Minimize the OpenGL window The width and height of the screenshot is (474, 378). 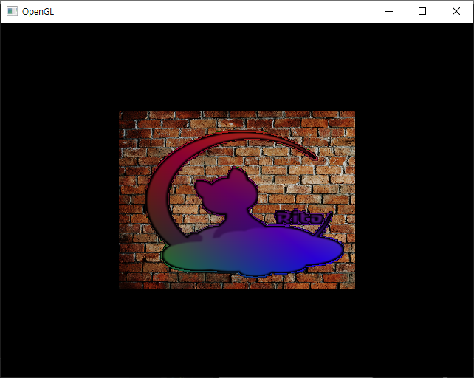[389, 12]
